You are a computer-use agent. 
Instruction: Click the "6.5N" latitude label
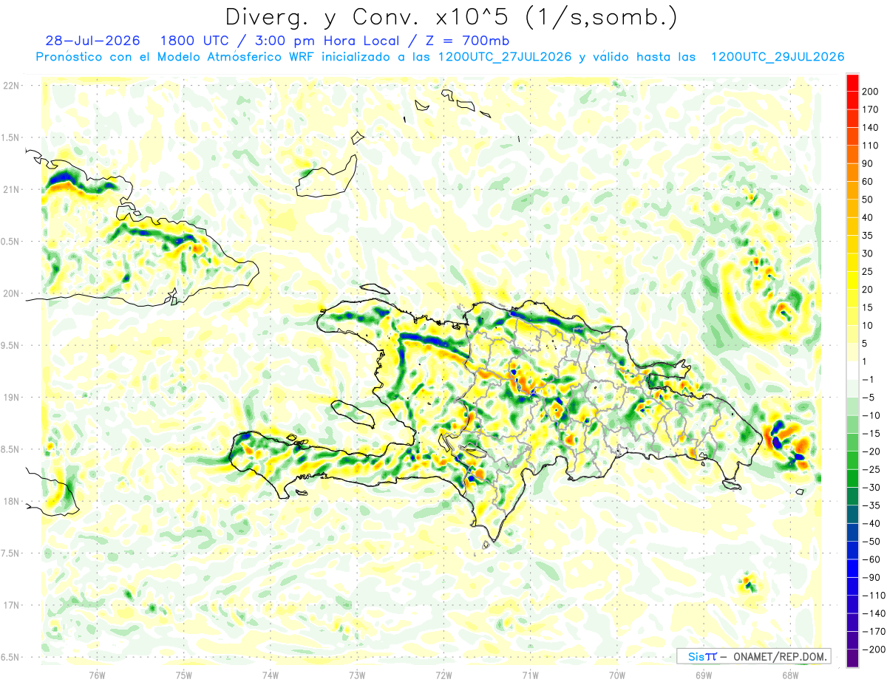(x=11, y=657)
